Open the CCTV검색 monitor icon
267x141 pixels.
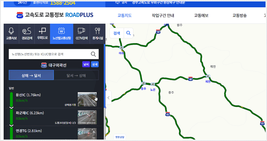[81, 31]
